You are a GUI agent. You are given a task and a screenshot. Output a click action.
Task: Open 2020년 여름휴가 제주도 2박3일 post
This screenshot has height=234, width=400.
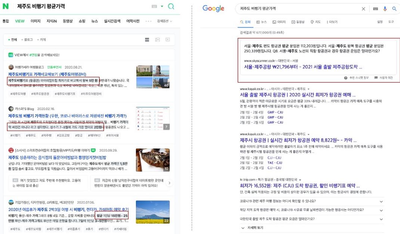point(68,209)
